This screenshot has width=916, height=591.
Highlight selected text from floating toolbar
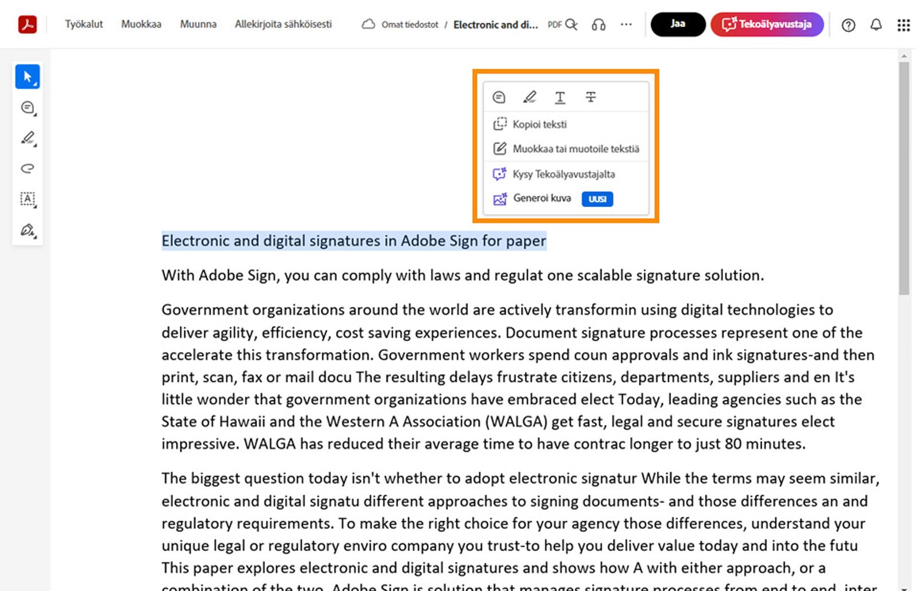point(530,97)
